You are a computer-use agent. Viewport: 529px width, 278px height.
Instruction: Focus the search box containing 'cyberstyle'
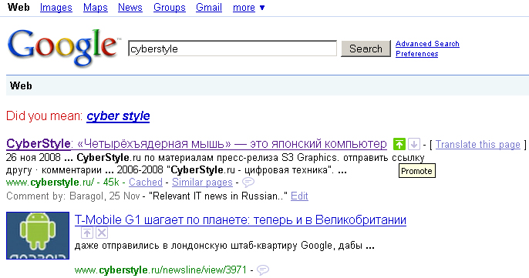point(232,49)
